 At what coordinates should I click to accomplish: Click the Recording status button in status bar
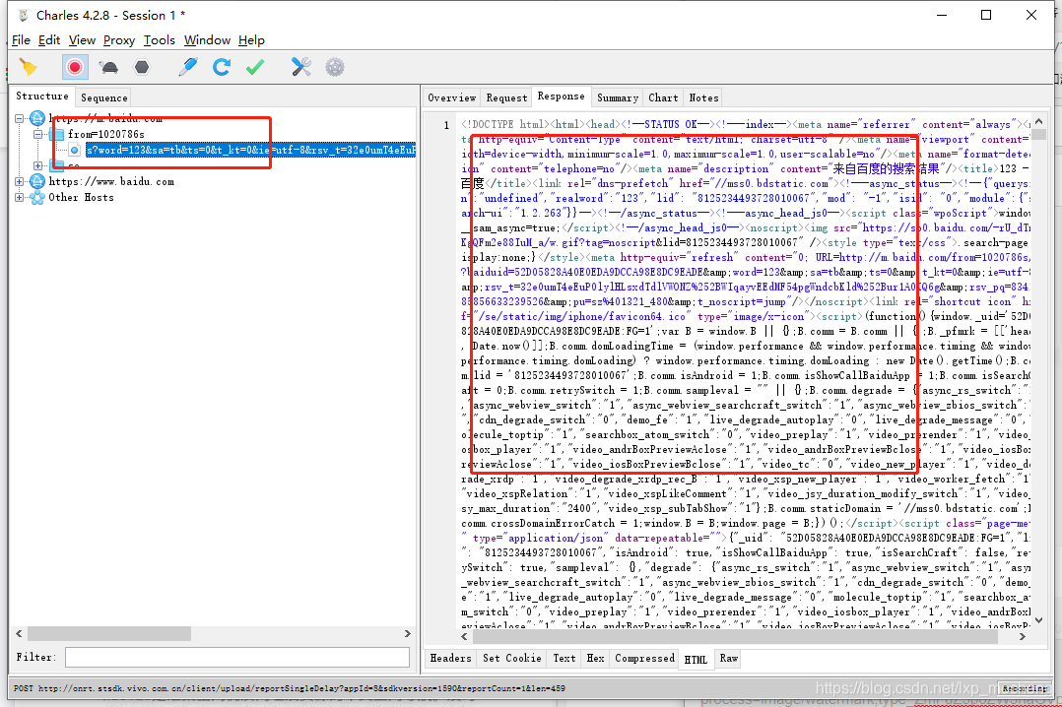pos(1026,688)
